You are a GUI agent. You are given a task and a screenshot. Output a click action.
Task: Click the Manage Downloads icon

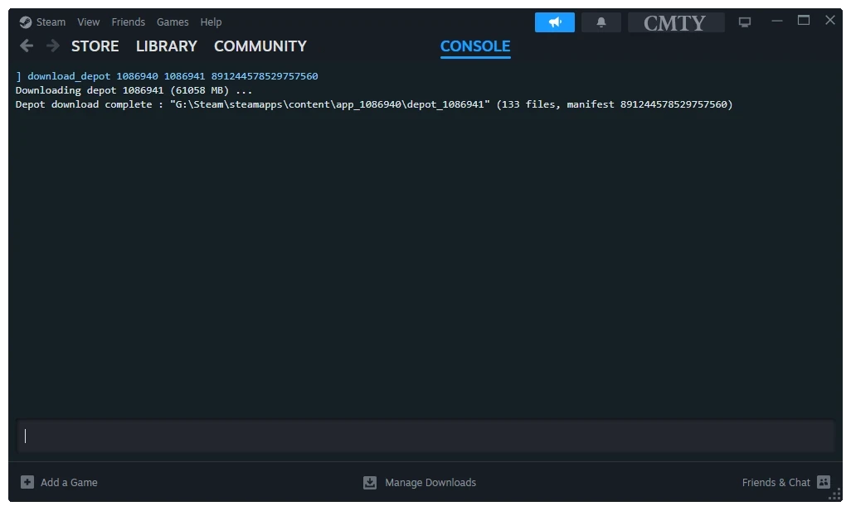[370, 482]
